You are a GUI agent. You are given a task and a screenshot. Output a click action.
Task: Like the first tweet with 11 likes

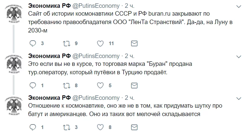tap(100, 44)
